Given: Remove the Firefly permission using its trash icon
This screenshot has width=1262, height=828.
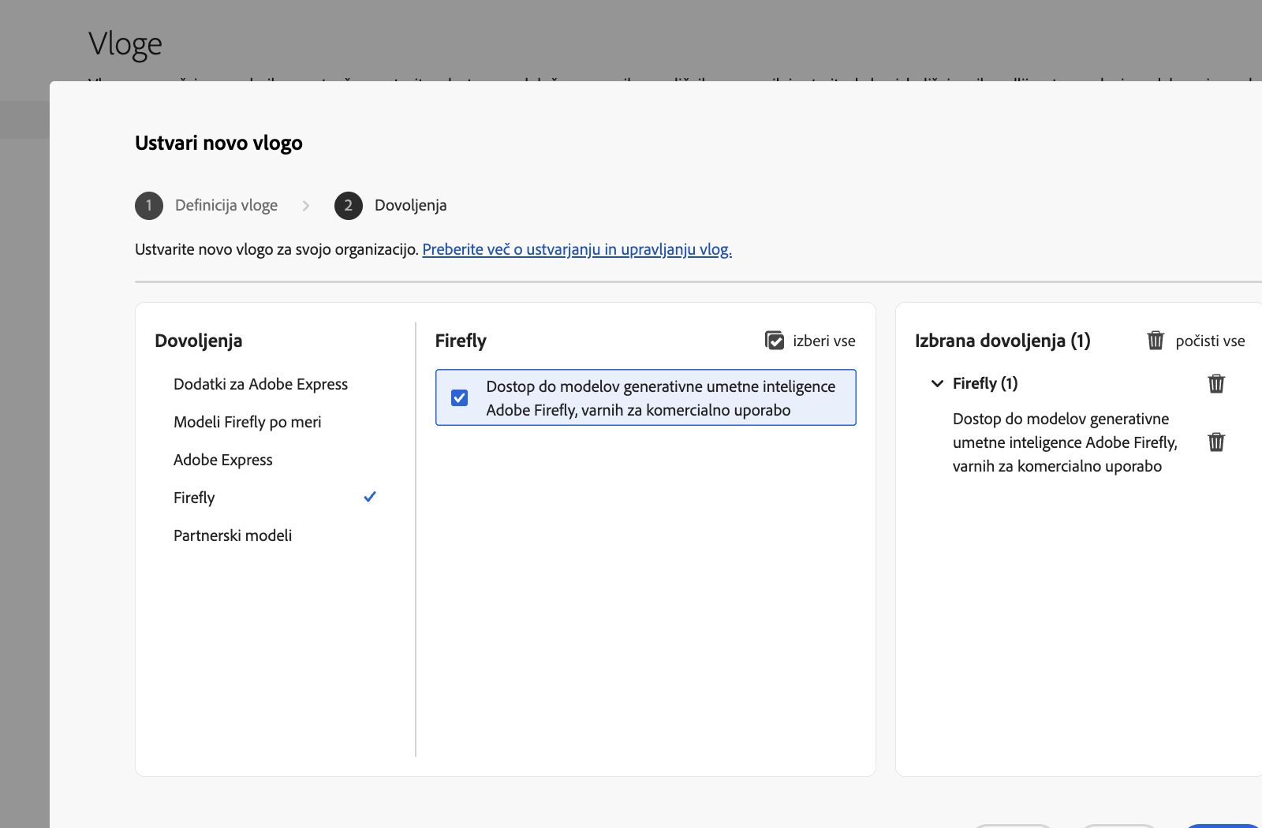Looking at the screenshot, I should tap(1215, 442).
